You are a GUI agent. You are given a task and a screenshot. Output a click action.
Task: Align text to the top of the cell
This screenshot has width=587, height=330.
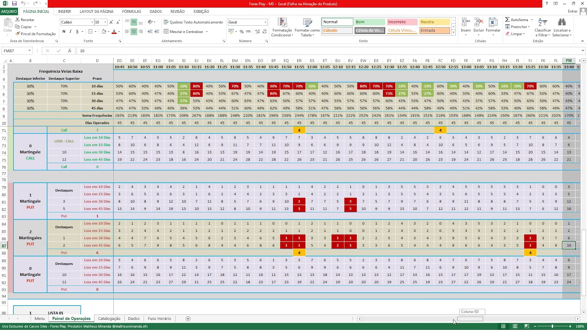(x=127, y=22)
